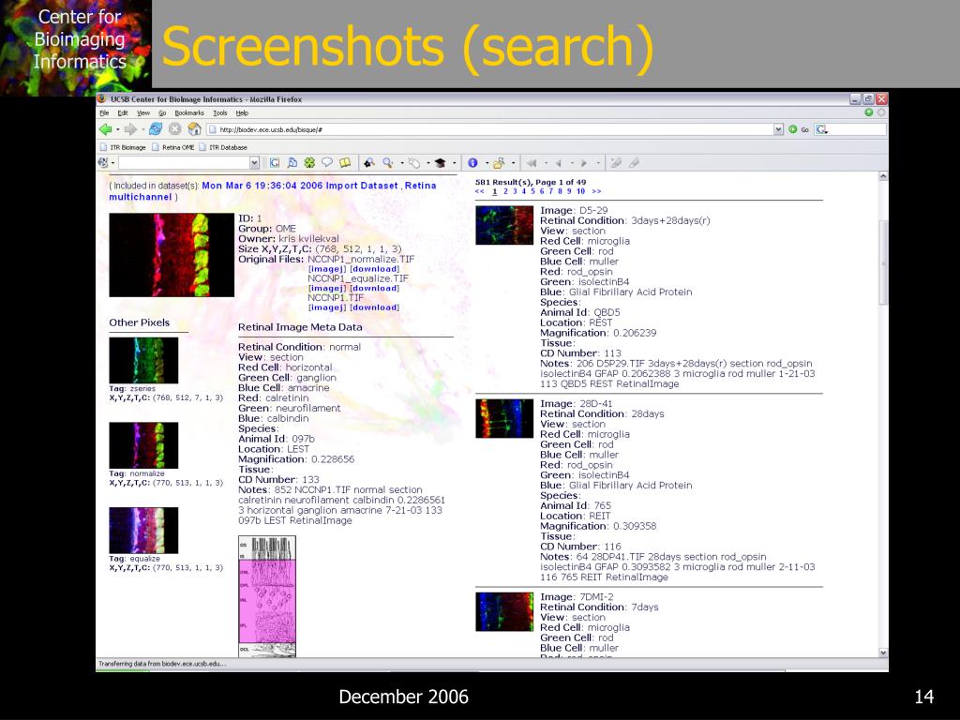Viewport: 960px width, 720px height.
Task: Open dropdown arrow beside the yellow folder icon
Action: [x=513, y=163]
